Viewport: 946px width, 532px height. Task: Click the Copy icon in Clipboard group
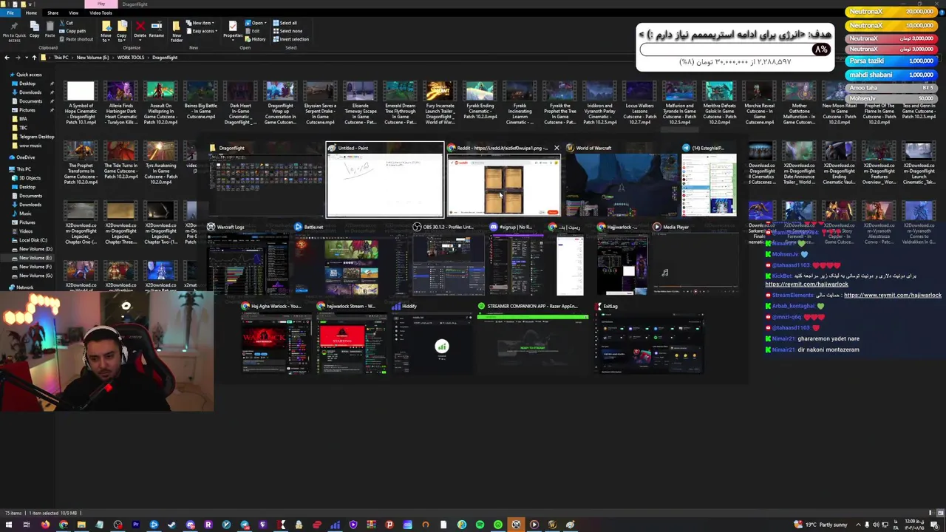[x=34, y=30]
